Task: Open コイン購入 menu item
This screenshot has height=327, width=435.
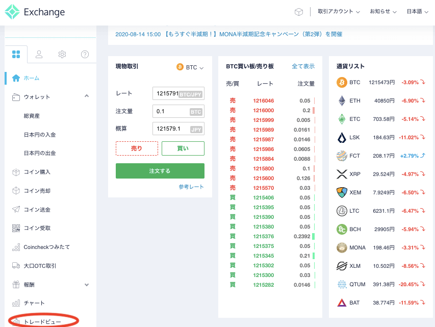Action: pos(37,172)
